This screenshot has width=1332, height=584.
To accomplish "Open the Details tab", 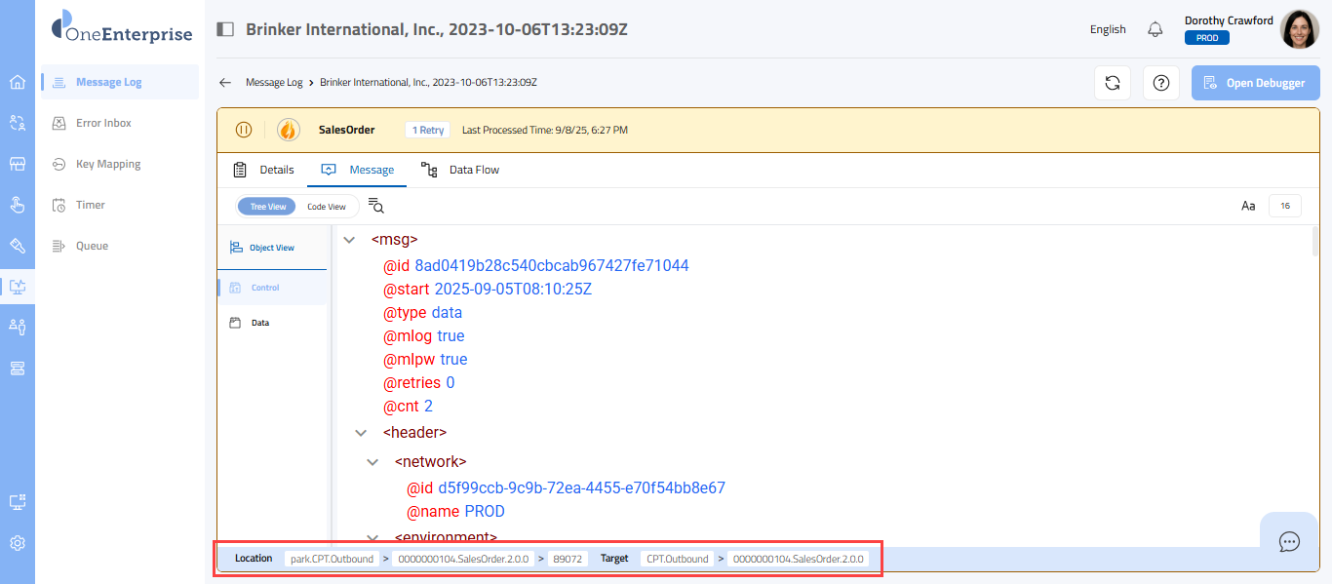I will click(263, 170).
